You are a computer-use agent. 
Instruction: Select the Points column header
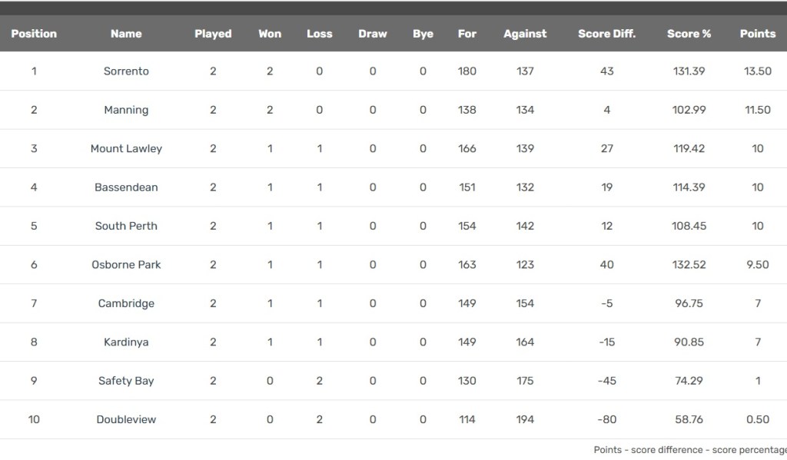click(757, 34)
